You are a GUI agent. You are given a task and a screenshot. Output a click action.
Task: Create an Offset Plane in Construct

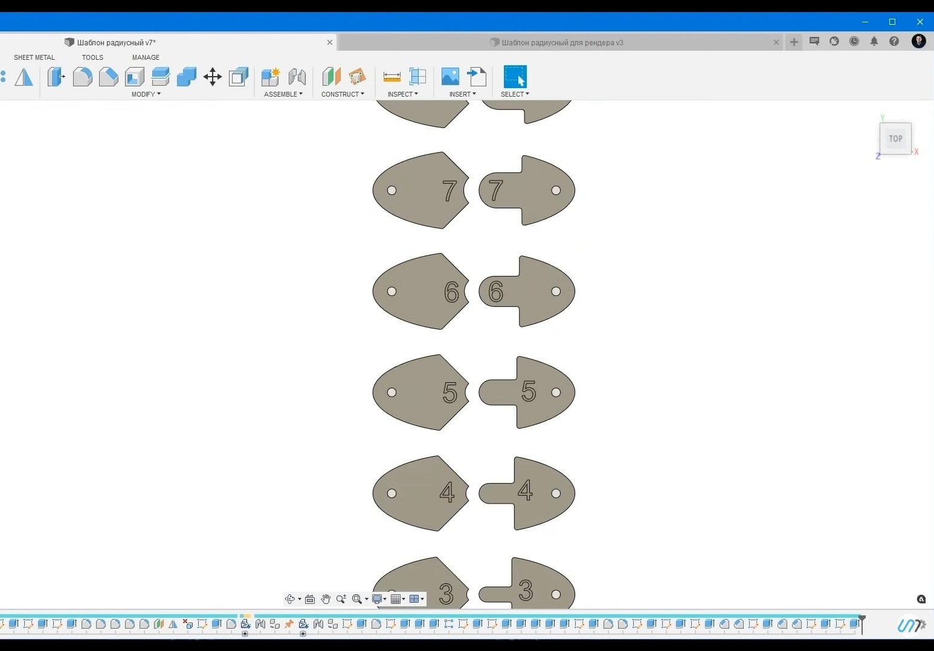click(x=331, y=77)
